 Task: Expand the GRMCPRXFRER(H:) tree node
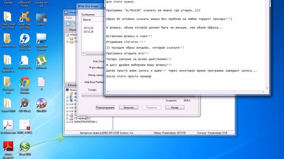coord(67,122)
